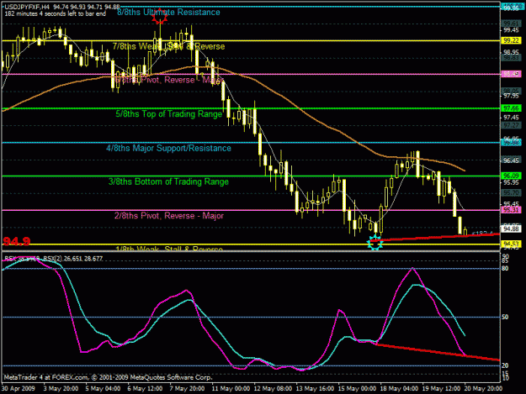The width and height of the screenshot is (526, 394).
Task: Select the '6/8ths Pivot, Reverse - Major' label
Action: tap(168, 80)
